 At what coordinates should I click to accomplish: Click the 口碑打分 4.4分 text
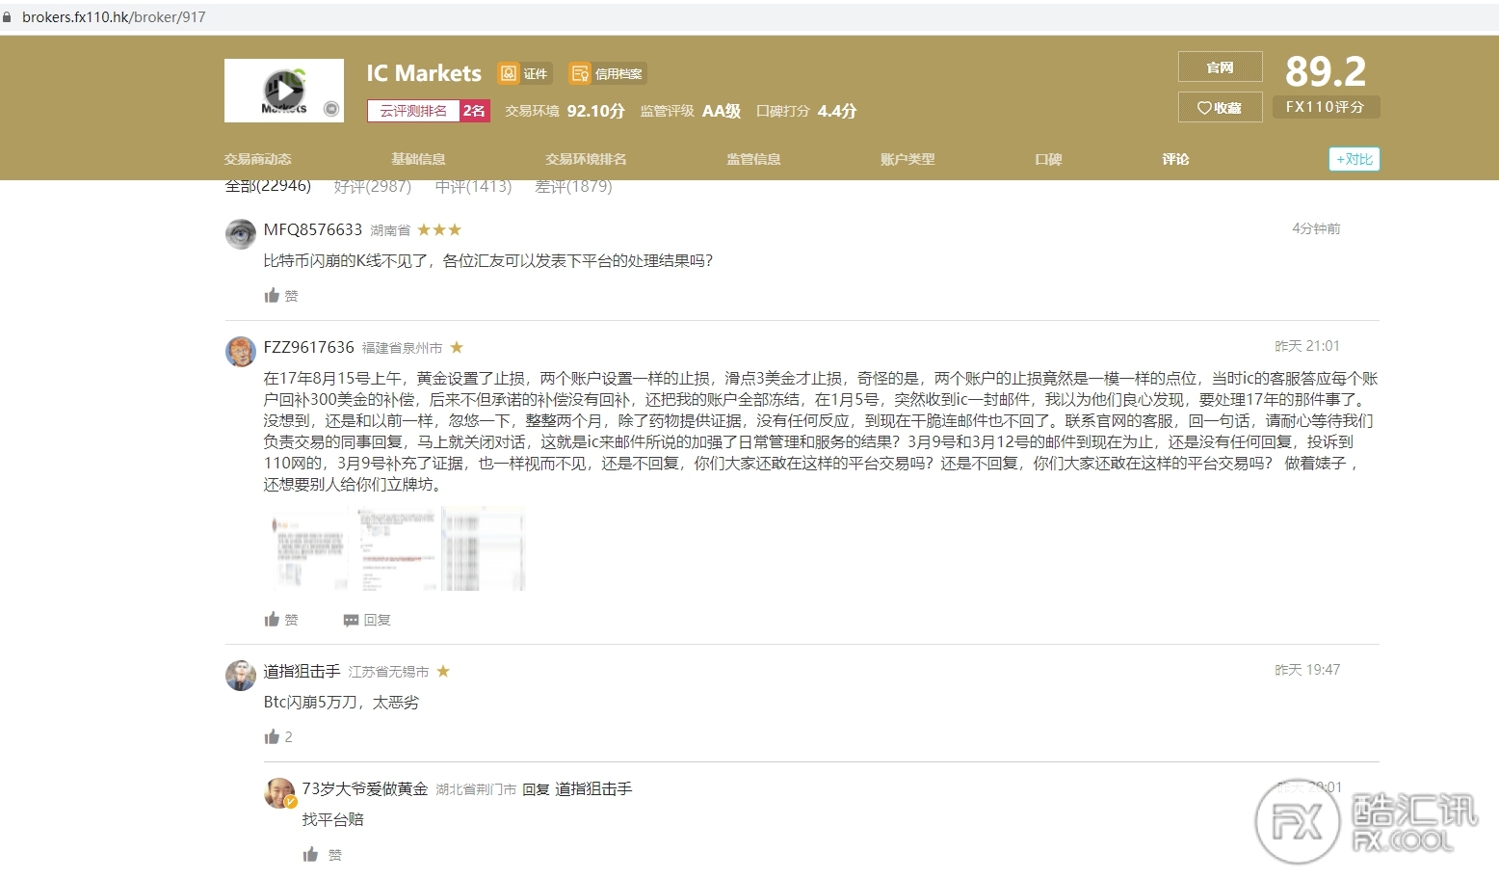(x=806, y=111)
